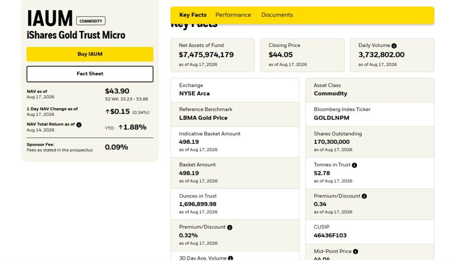454x261 pixels.
Task: Click Indicative Basket Amount value 498.19
Action: point(189,142)
